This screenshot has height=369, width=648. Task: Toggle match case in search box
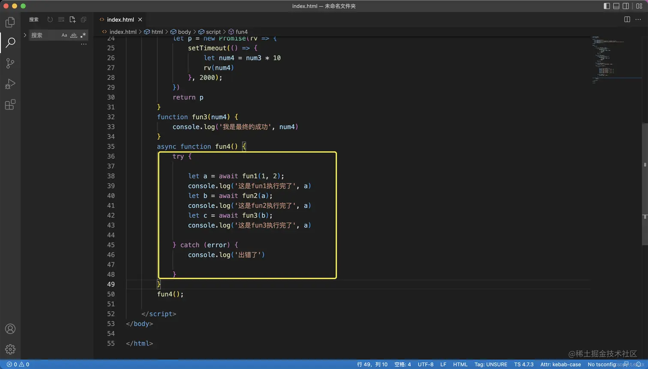tap(64, 35)
